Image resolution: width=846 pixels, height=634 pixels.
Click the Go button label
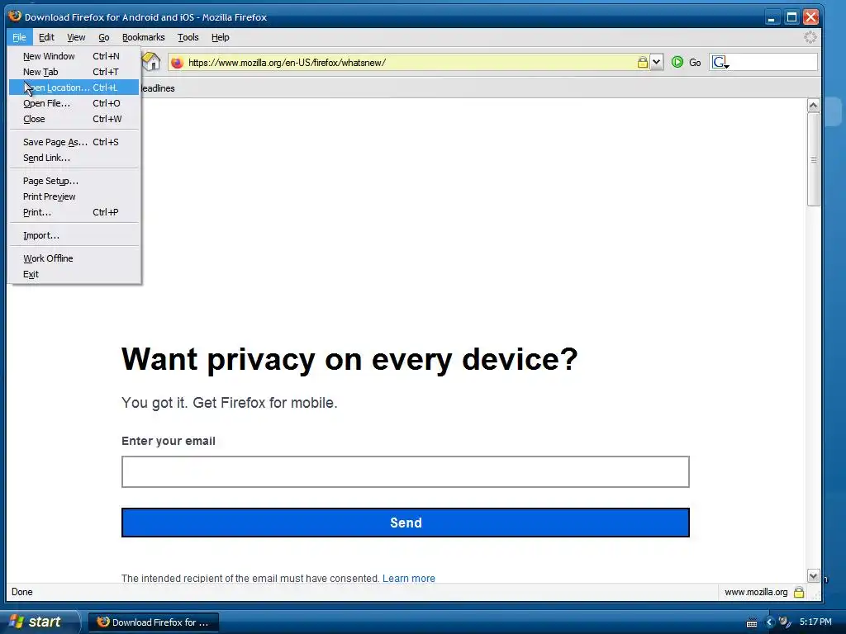pos(695,63)
